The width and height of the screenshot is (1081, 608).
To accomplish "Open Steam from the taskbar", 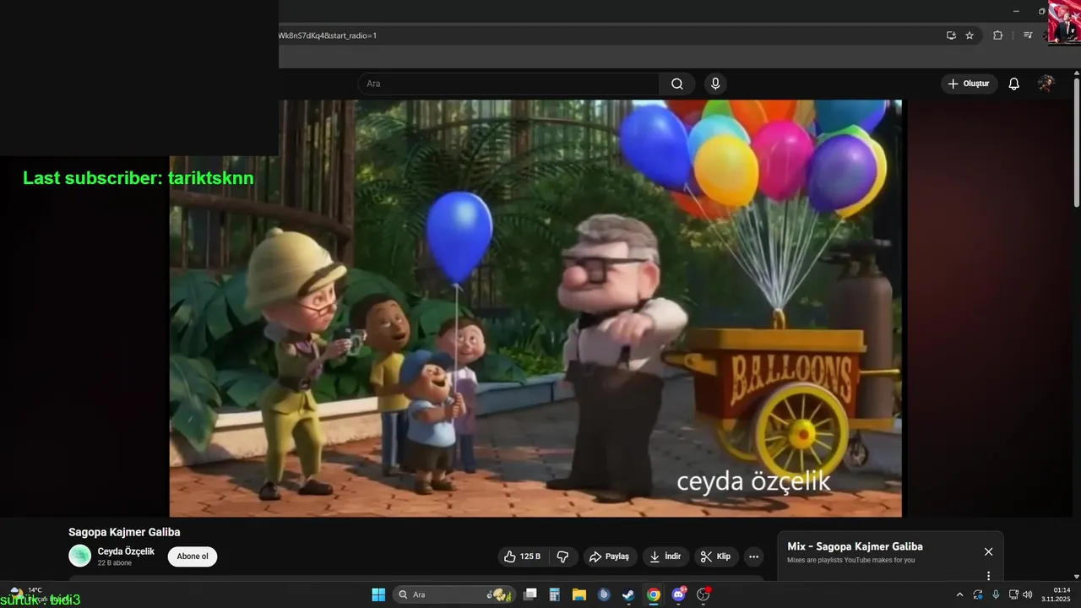I will tap(628, 594).
